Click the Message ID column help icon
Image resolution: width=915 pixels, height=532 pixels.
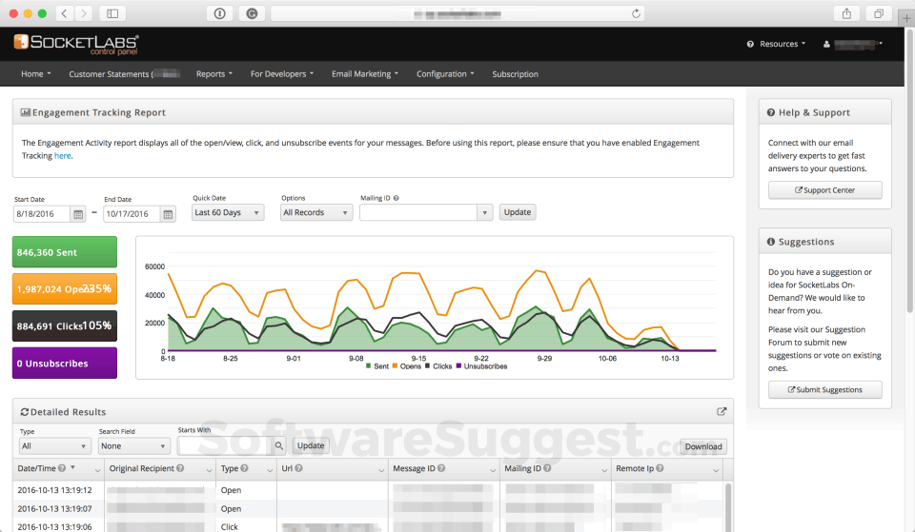[441, 468]
